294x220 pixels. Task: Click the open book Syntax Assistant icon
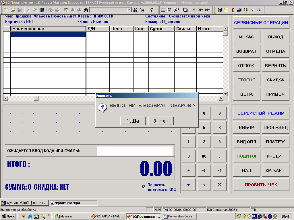(185, 10)
